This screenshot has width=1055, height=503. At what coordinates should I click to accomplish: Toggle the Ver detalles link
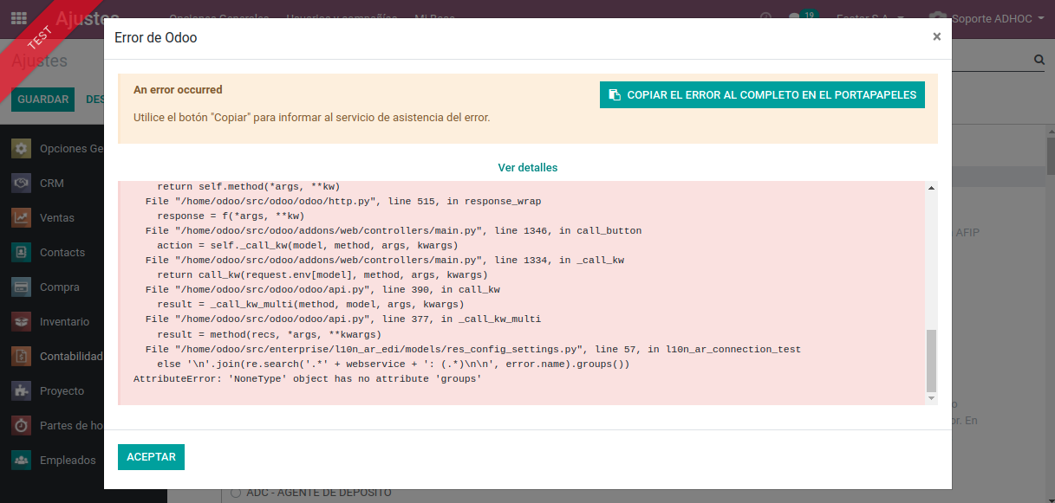point(528,167)
